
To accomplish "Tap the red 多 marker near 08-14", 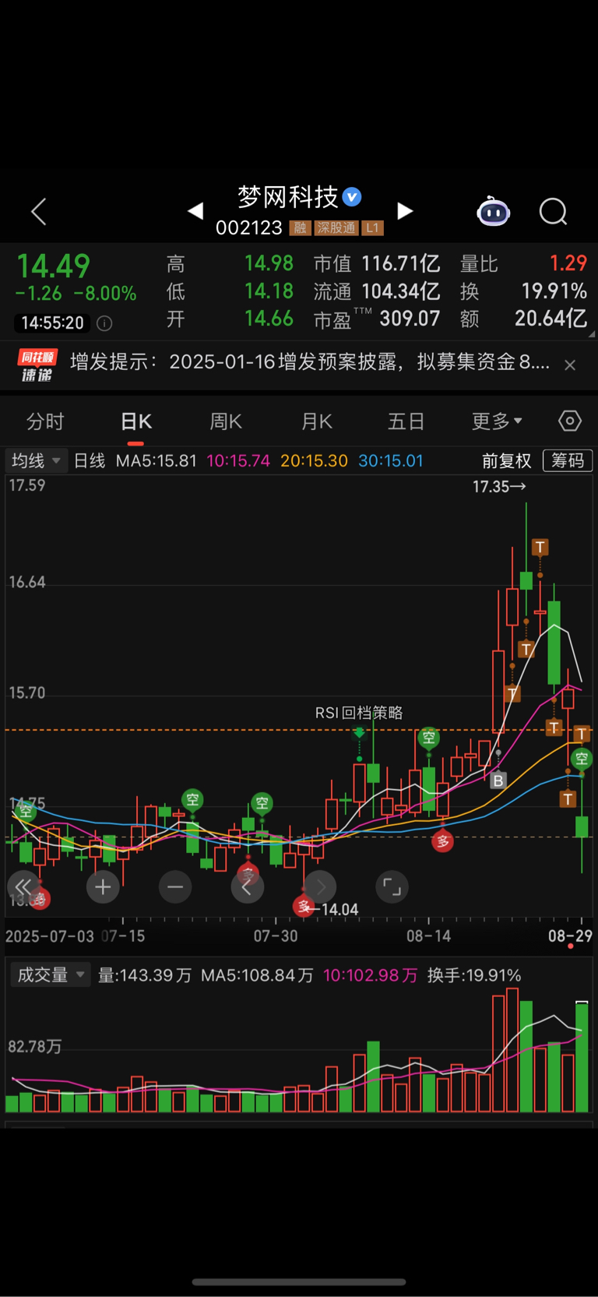I will [443, 841].
